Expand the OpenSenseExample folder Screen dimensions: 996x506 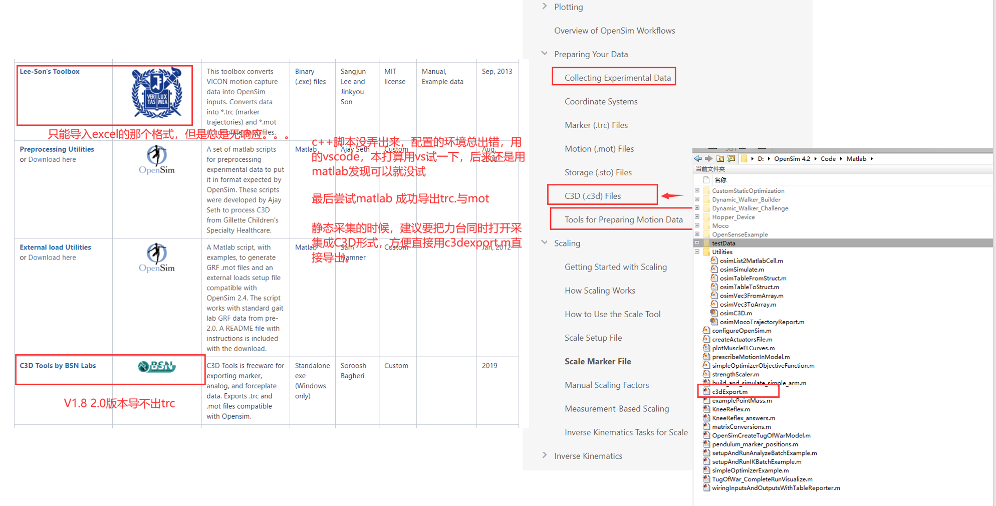(x=697, y=234)
